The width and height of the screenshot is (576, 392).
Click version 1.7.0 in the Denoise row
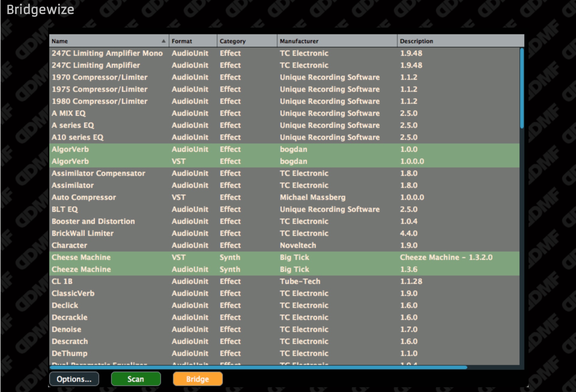coord(409,329)
